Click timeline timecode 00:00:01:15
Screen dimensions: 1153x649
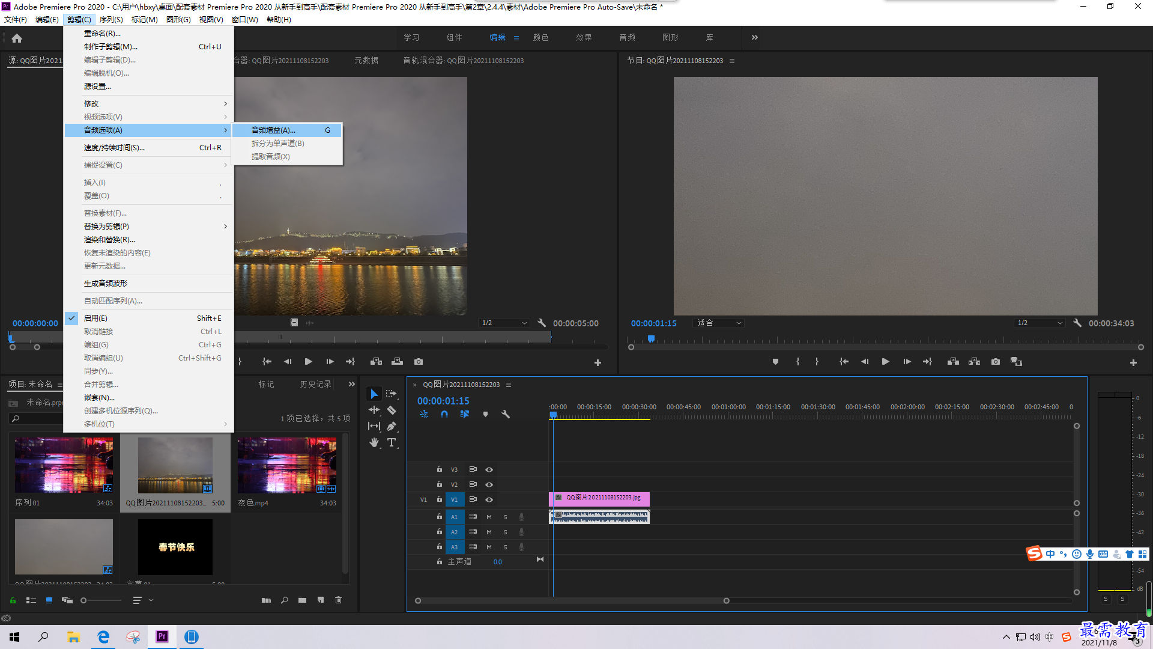(443, 401)
